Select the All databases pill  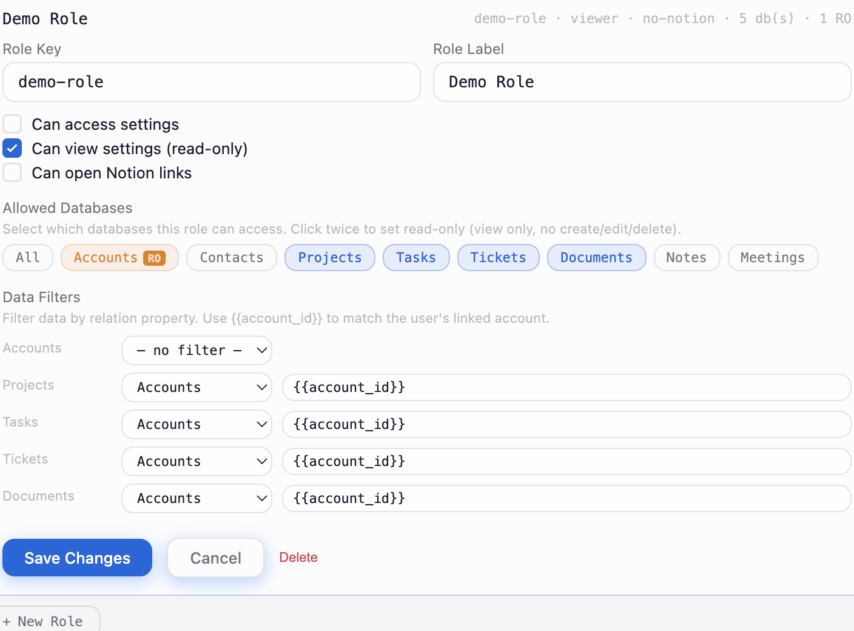point(28,257)
